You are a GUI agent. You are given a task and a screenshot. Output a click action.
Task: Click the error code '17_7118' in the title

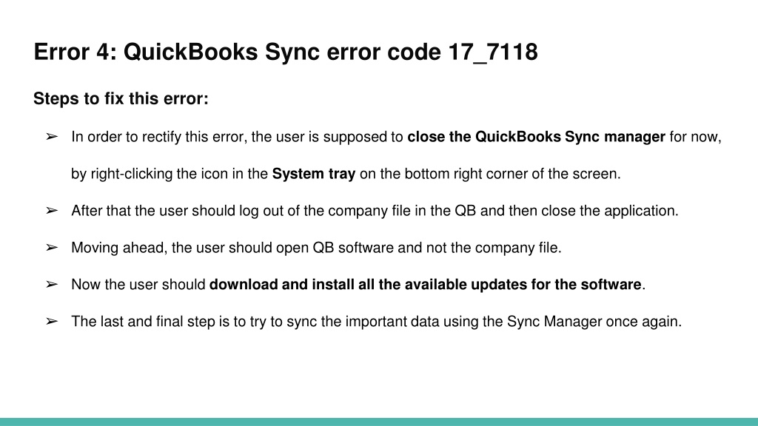click(493, 53)
